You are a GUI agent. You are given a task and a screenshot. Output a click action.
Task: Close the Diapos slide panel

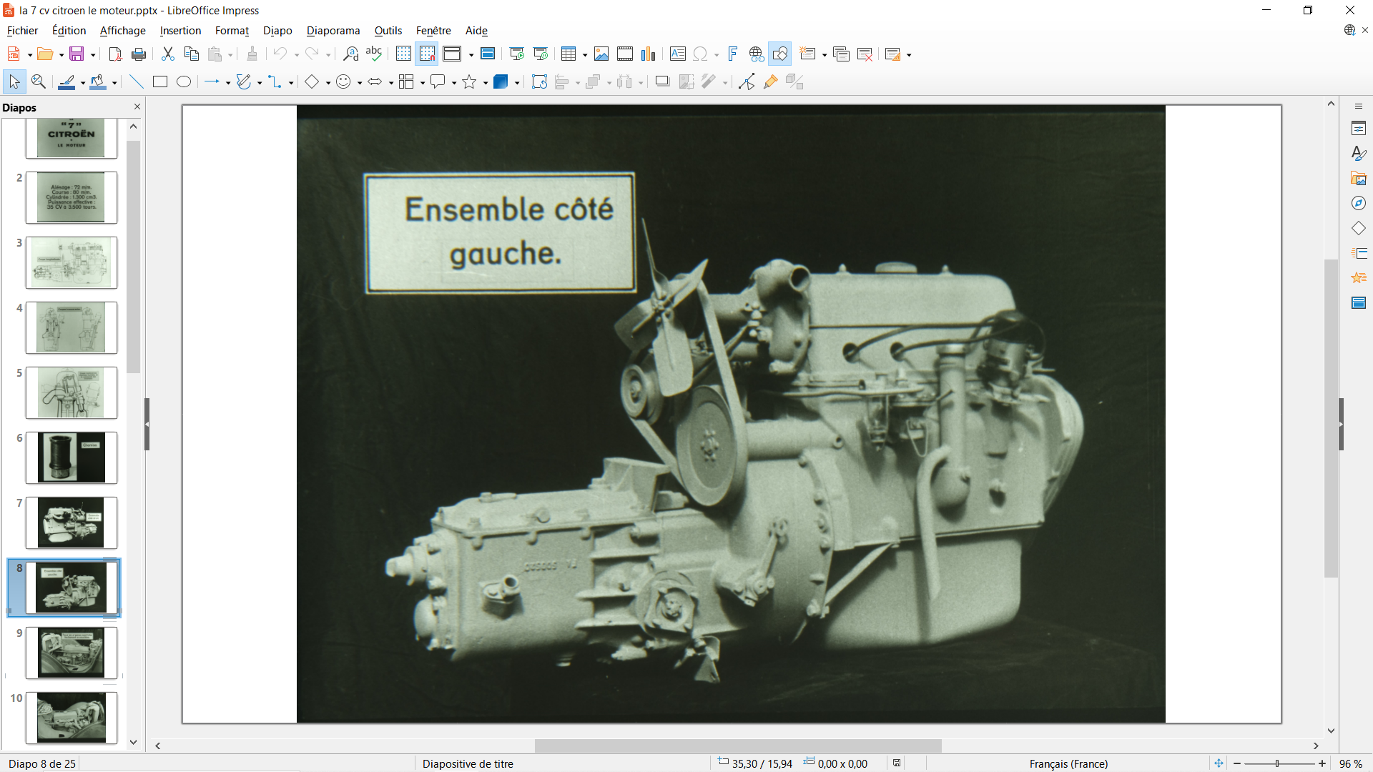[137, 107]
